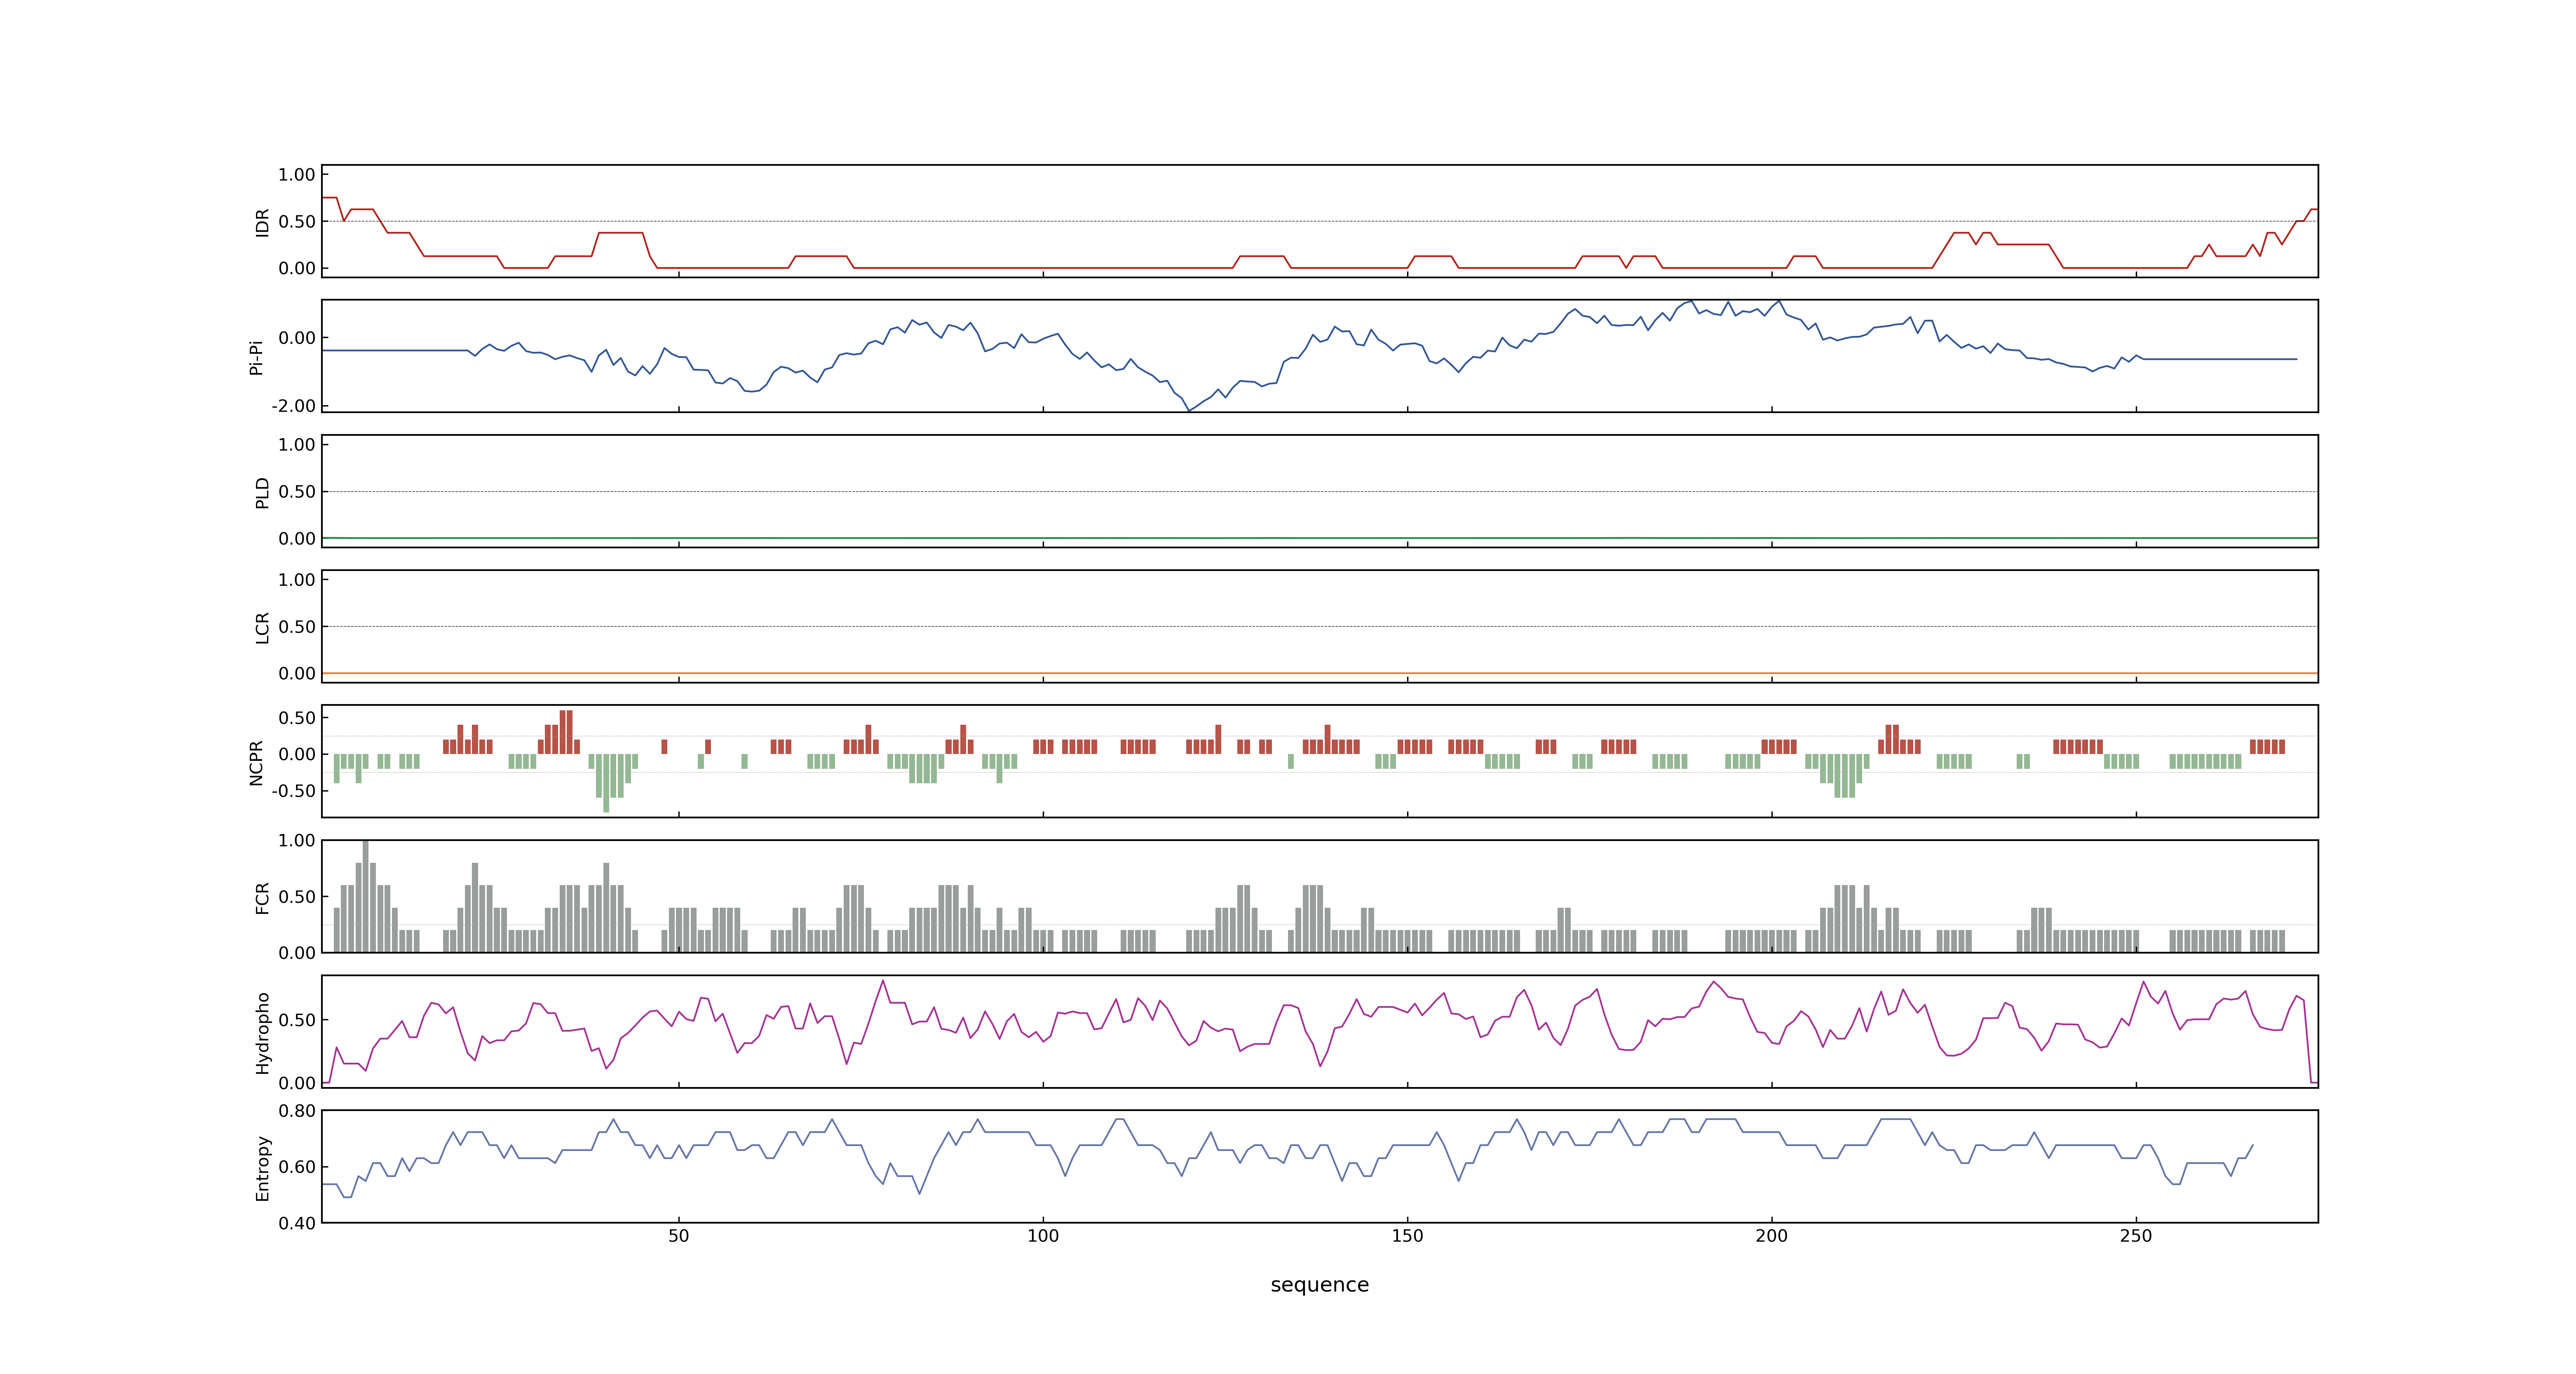Click the Pi-Pi y-axis label
The image size is (2576, 1374).
coord(256,357)
